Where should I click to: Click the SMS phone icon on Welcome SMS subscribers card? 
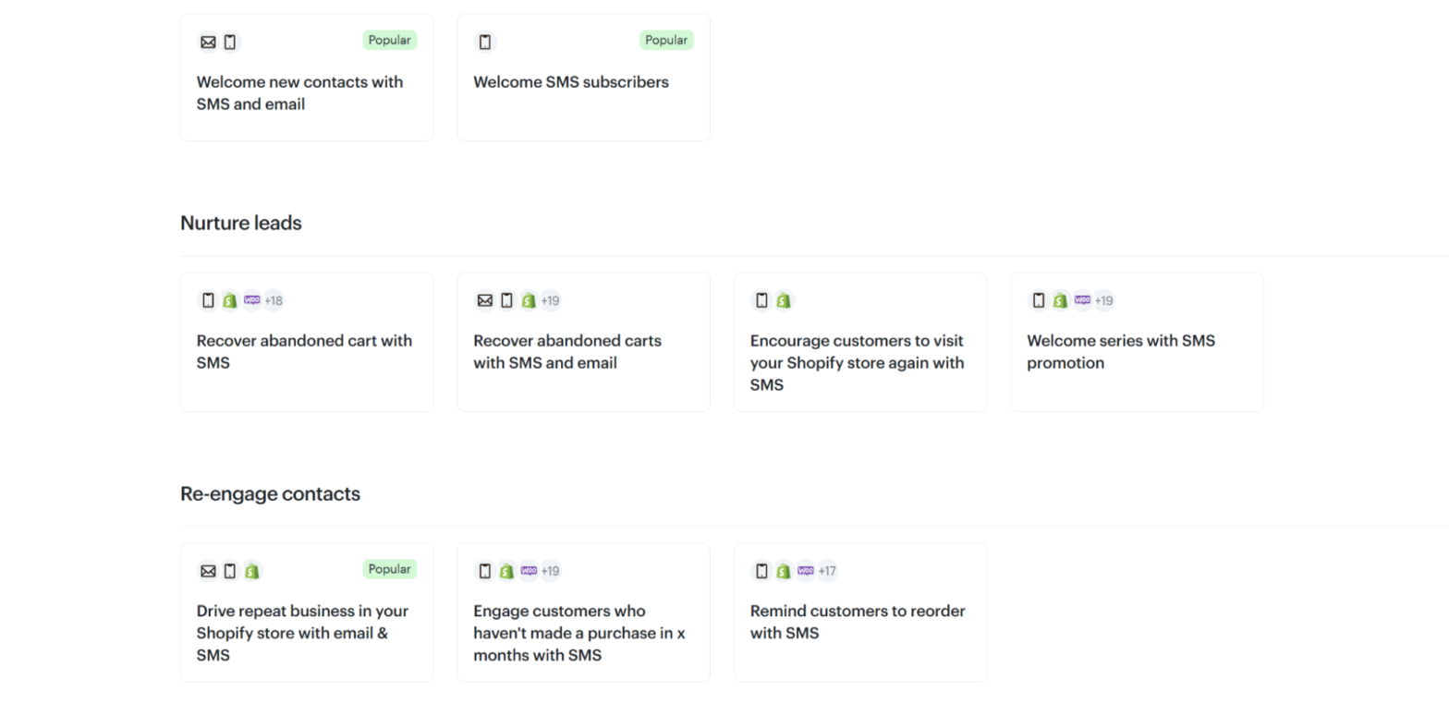484,42
